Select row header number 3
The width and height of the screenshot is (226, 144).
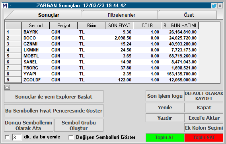[x=13, y=44]
